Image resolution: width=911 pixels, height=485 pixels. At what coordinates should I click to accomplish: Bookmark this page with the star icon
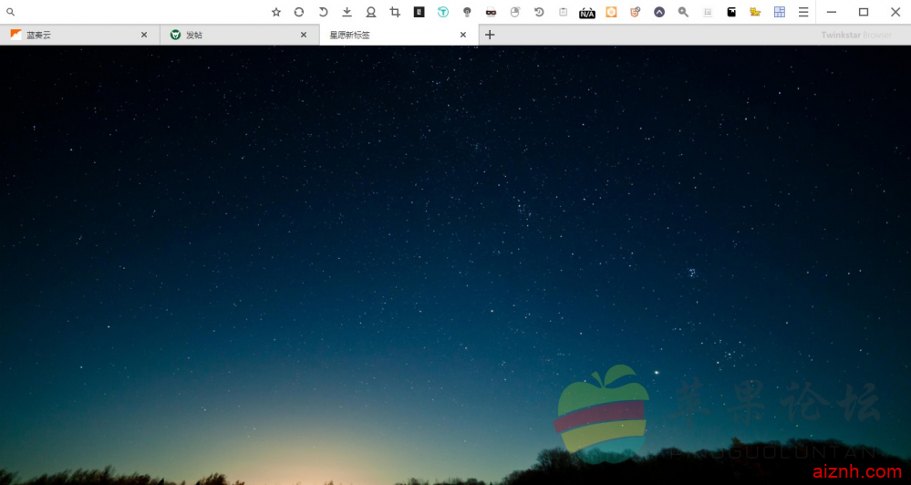[x=276, y=12]
